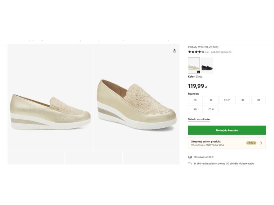Expand the MODIVOclub cashback chevron
Screen dimensions: 274x205
pos(261,143)
